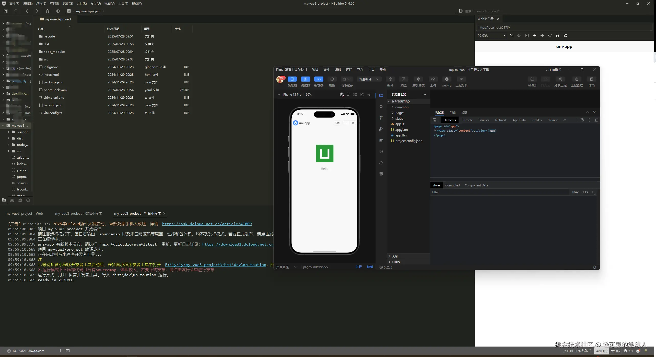The height and width of the screenshot is (357, 656).
Task: Open the 运行(R) menu in HBuilder
Action: pyautogui.click(x=81, y=4)
